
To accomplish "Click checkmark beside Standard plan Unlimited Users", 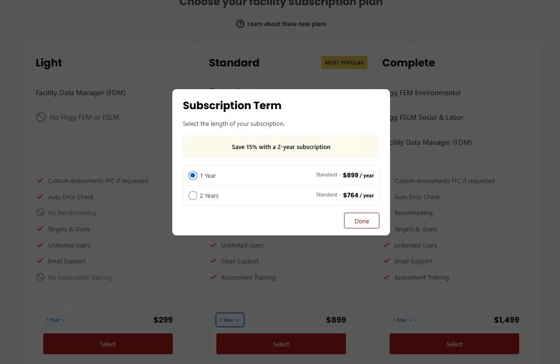I will 213,245.
